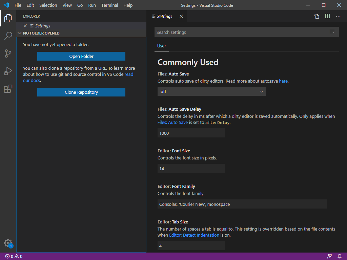Open the Run and Debug view
347x260 pixels.
pos(8,71)
